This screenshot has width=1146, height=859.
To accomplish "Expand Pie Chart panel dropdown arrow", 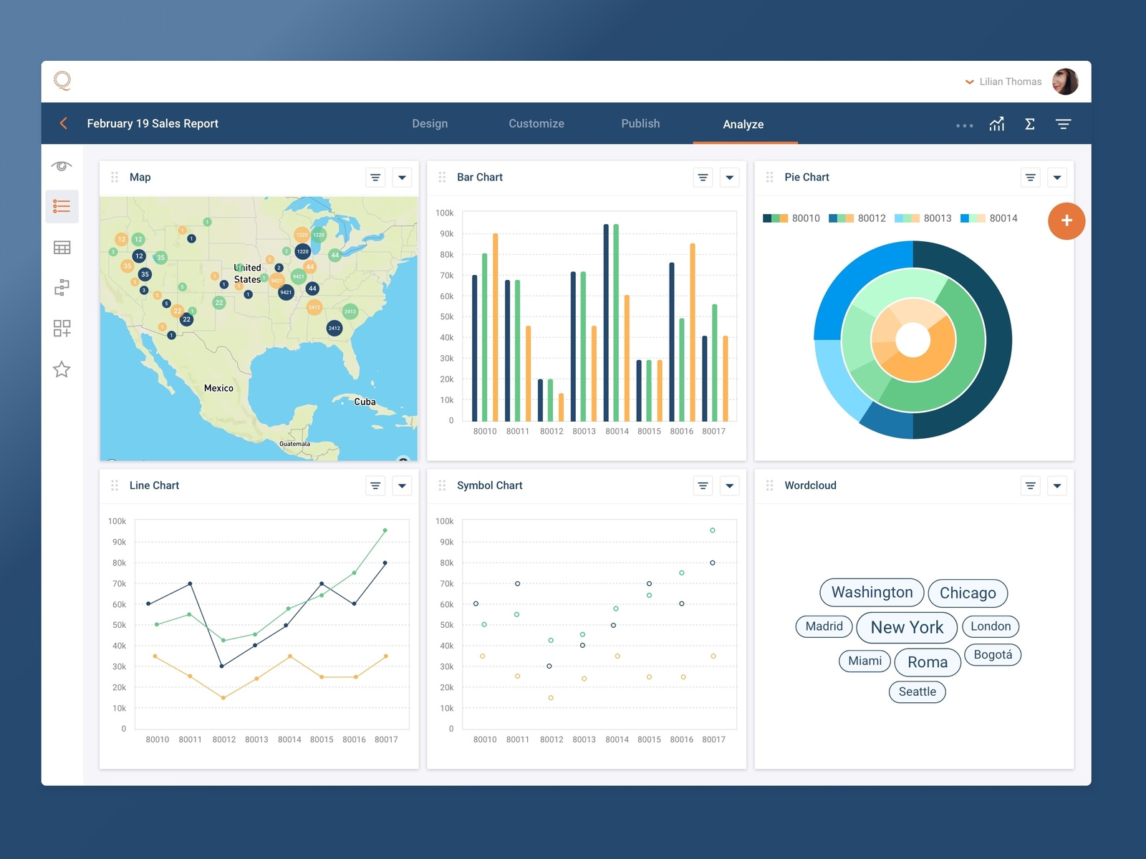I will pos(1057,178).
